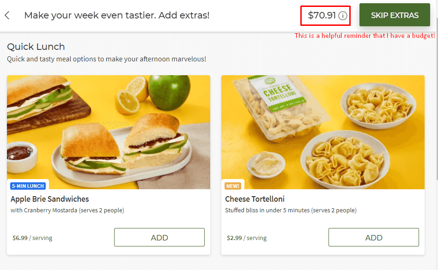Screen dimensions: 438x270
Task: Click the Quick Lunch section heading
Action: tap(36, 47)
